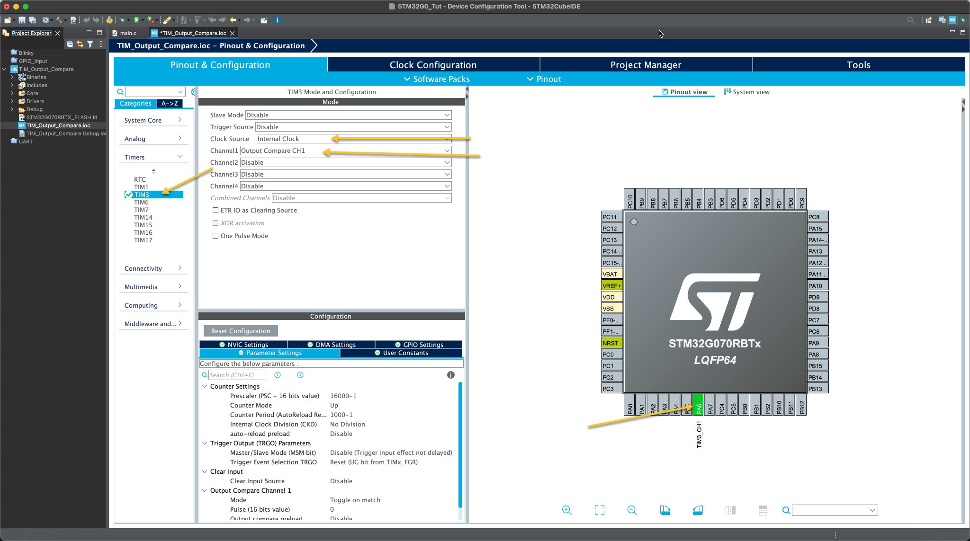Zoom in on the chip pinout view
970x541 pixels.
pos(567,510)
